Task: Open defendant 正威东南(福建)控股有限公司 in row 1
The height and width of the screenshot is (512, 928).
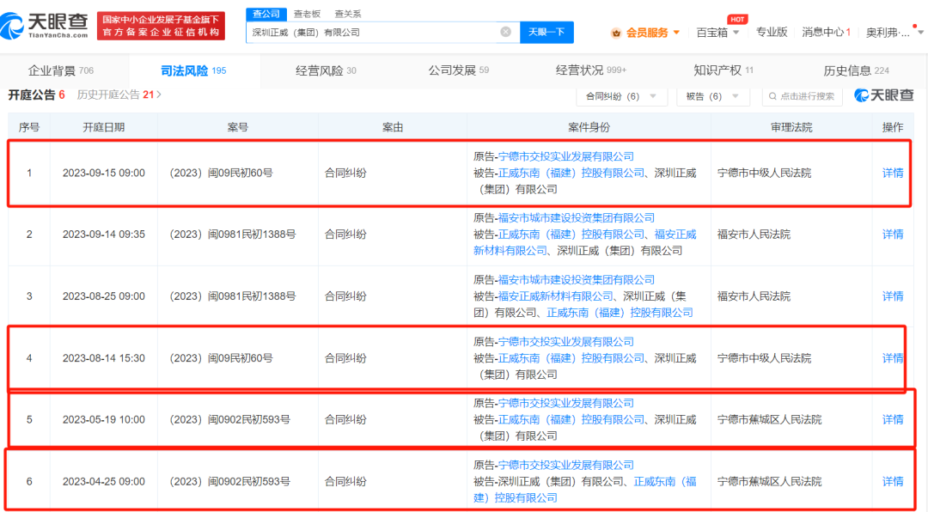Action: point(571,173)
